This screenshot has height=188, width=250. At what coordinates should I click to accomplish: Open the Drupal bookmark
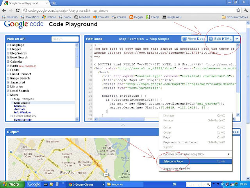coord(65,17)
